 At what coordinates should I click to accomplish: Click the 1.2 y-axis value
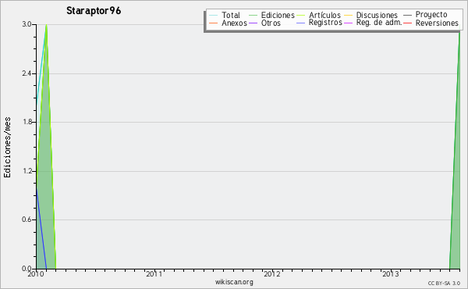point(27,171)
